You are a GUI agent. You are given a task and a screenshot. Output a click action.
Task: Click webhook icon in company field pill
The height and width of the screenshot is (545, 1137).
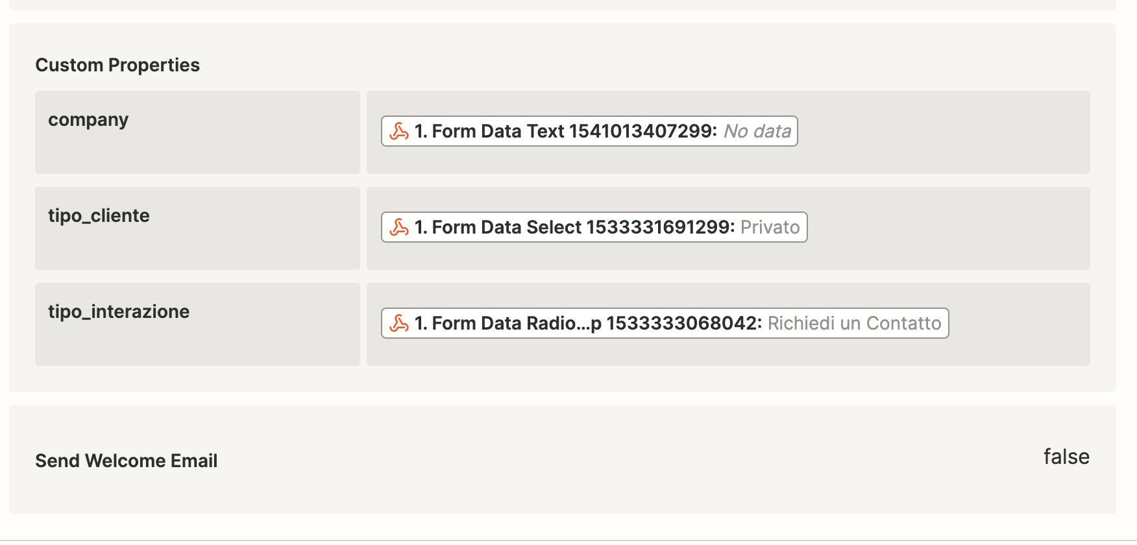pos(399,131)
